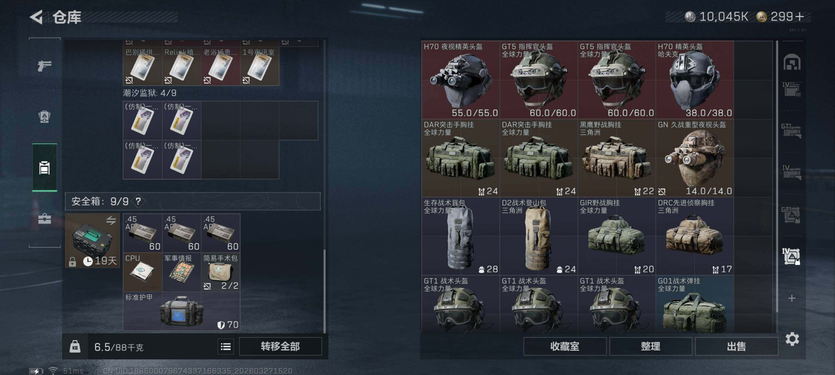This screenshot has height=375, width=835.
Task: Open the weapons category pistol icon
Action: 44,66
